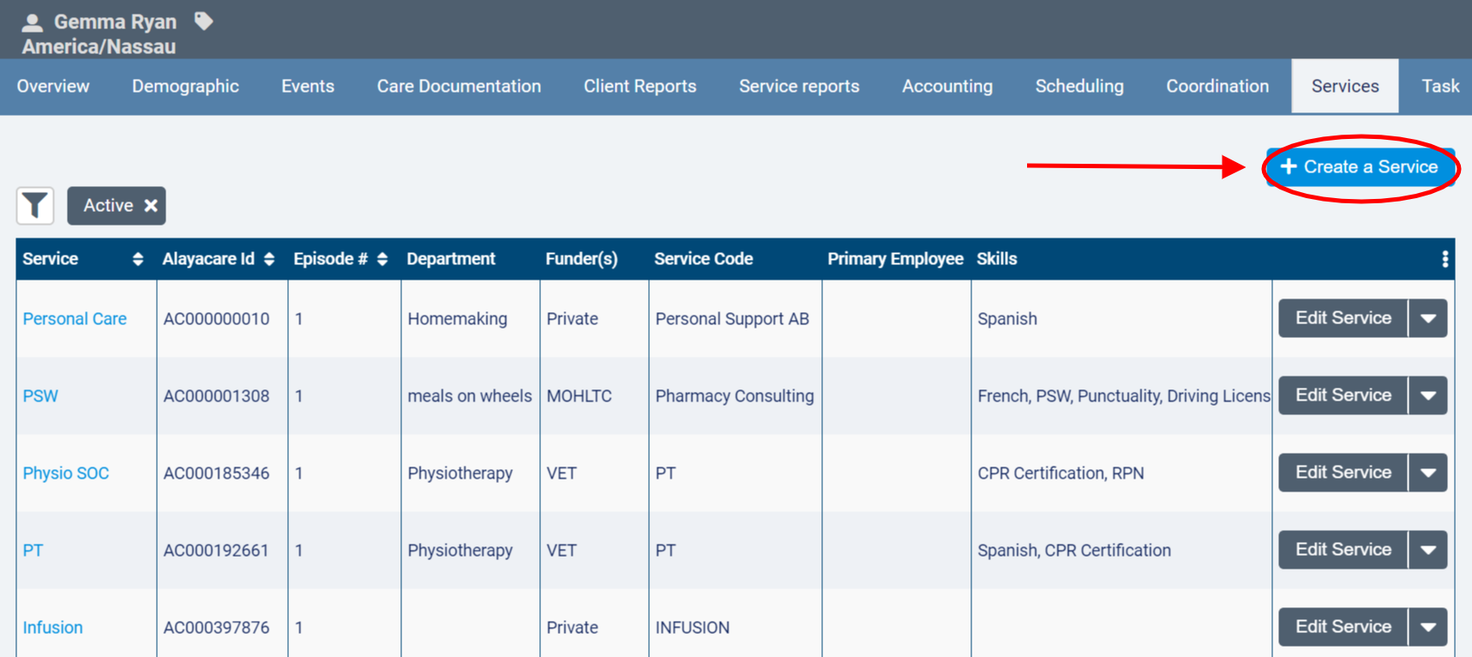Select the Client Reports tab
The width and height of the screenshot is (1472, 657).
(x=640, y=87)
